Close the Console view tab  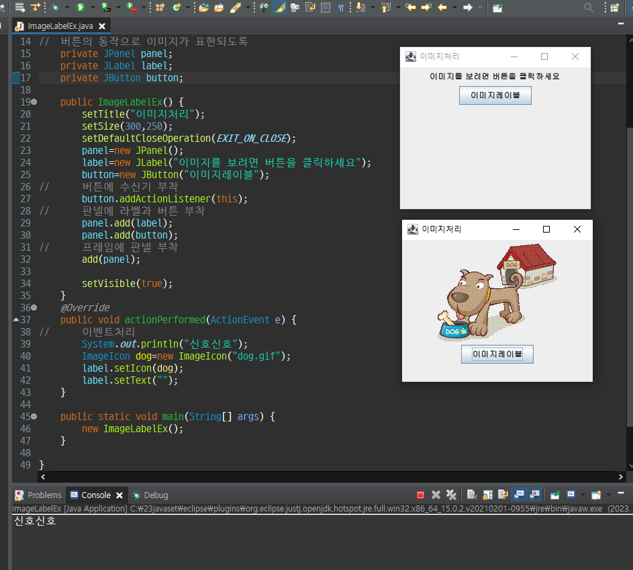click(119, 495)
